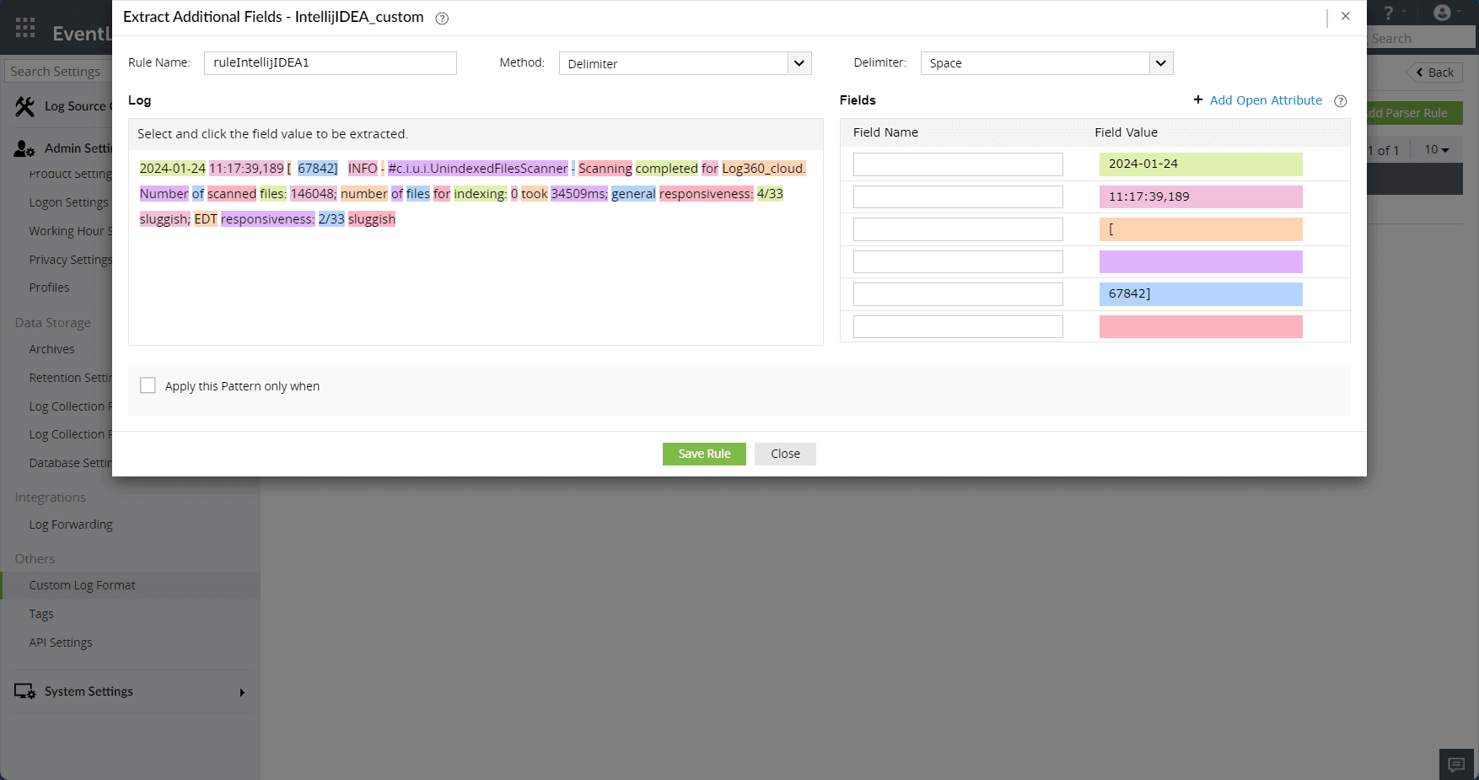Open the Delimiter Space dropdown
The image size is (1479, 780).
point(1047,63)
